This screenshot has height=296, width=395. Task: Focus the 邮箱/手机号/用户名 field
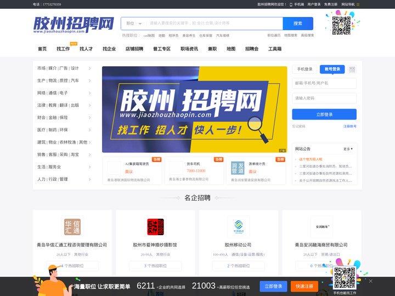pyautogui.click(x=324, y=83)
